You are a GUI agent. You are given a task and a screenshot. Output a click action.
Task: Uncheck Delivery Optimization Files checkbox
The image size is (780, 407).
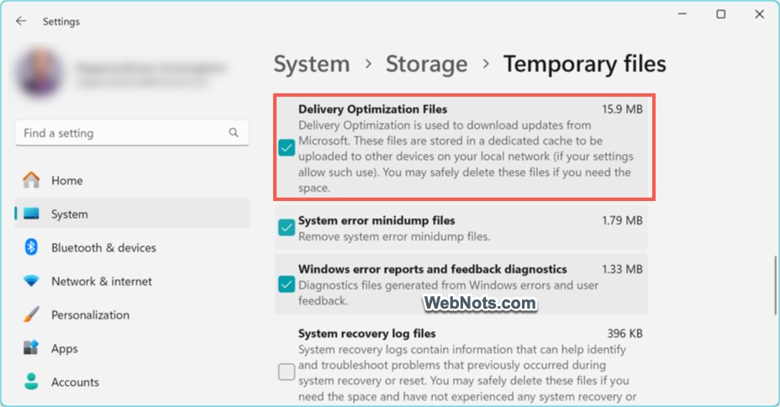[287, 148]
